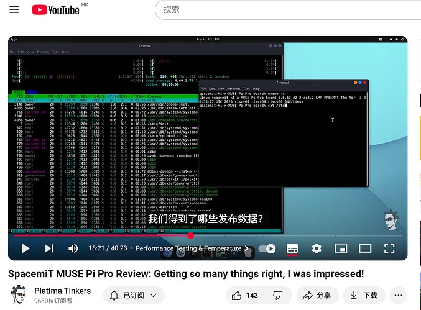Click the video progress bar scrubber

pyautogui.click(x=190, y=235)
